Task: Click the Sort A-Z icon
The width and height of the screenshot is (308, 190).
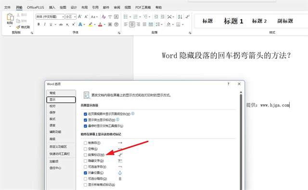Action: click(180, 17)
